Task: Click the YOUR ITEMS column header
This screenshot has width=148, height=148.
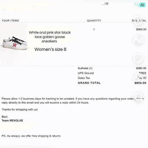Action: (10, 21)
